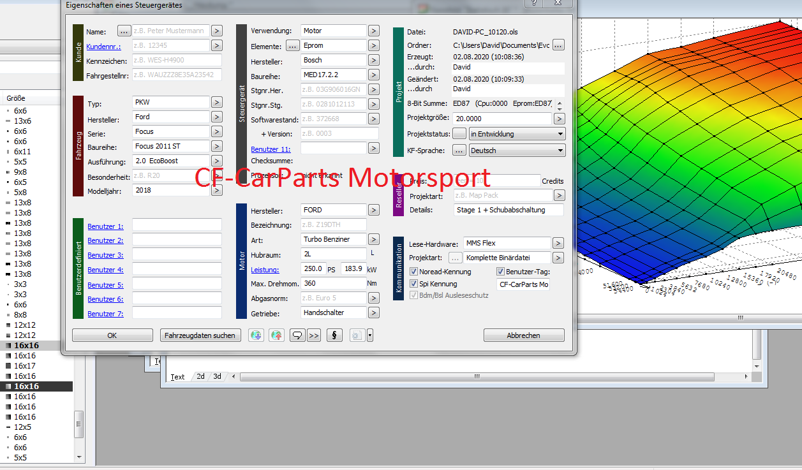Open the Benutzer 1 link

pyautogui.click(x=105, y=226)
